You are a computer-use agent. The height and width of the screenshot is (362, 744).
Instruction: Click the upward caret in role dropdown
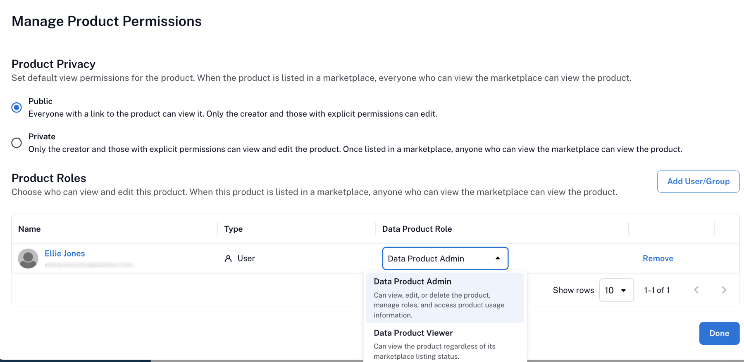click(x=498, y=259)
